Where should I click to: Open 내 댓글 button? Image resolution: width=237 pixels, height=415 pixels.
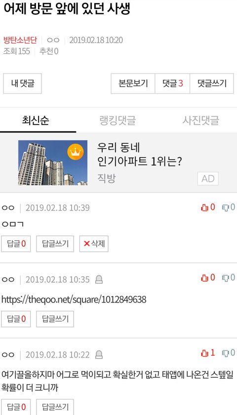pyautogui.click(x=23, y=83)
